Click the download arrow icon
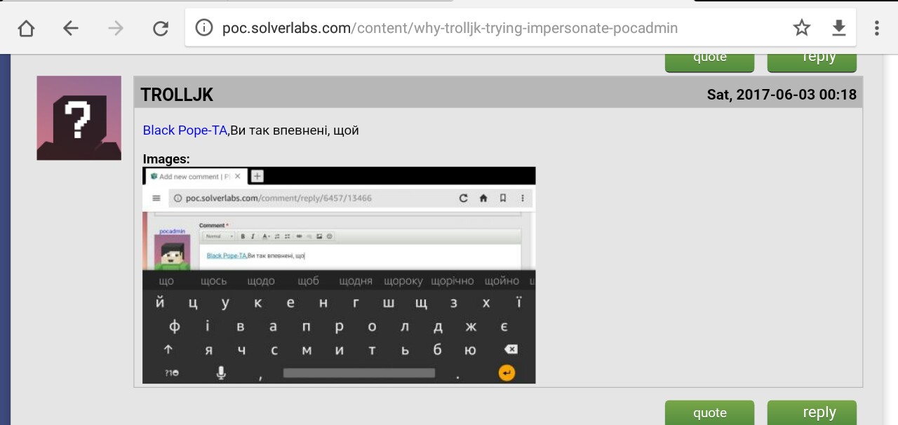Screen dimensions: 898x425 click(839, 28)
